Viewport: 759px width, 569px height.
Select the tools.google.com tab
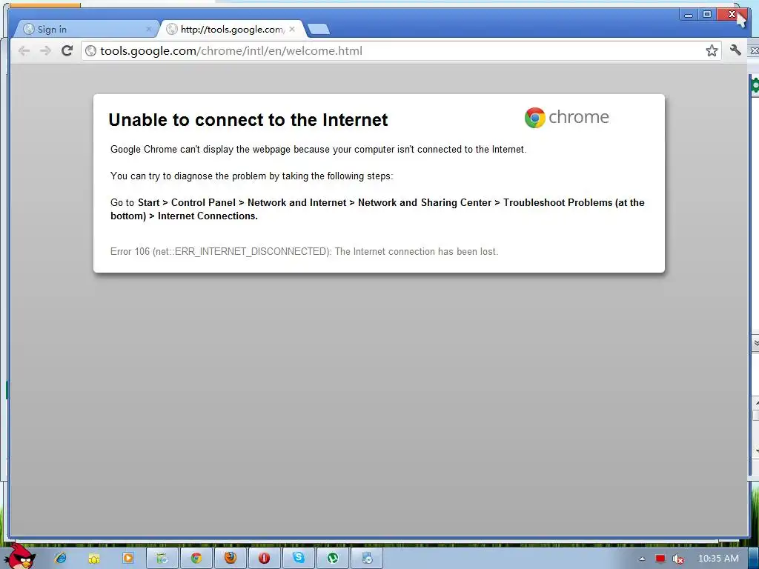coord(232,30)
